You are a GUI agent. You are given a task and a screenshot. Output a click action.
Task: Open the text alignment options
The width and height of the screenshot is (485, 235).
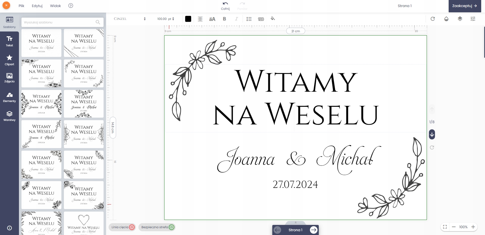(x=200, y=19)
